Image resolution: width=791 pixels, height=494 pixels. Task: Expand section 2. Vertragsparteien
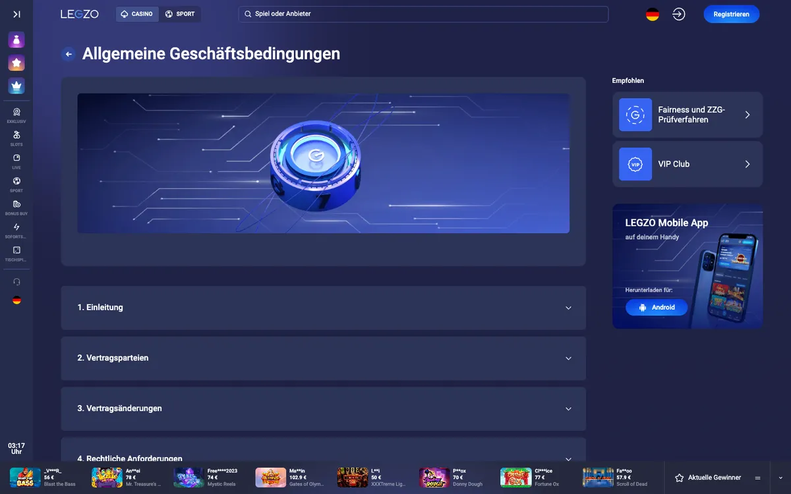click(x=323, y=358)
